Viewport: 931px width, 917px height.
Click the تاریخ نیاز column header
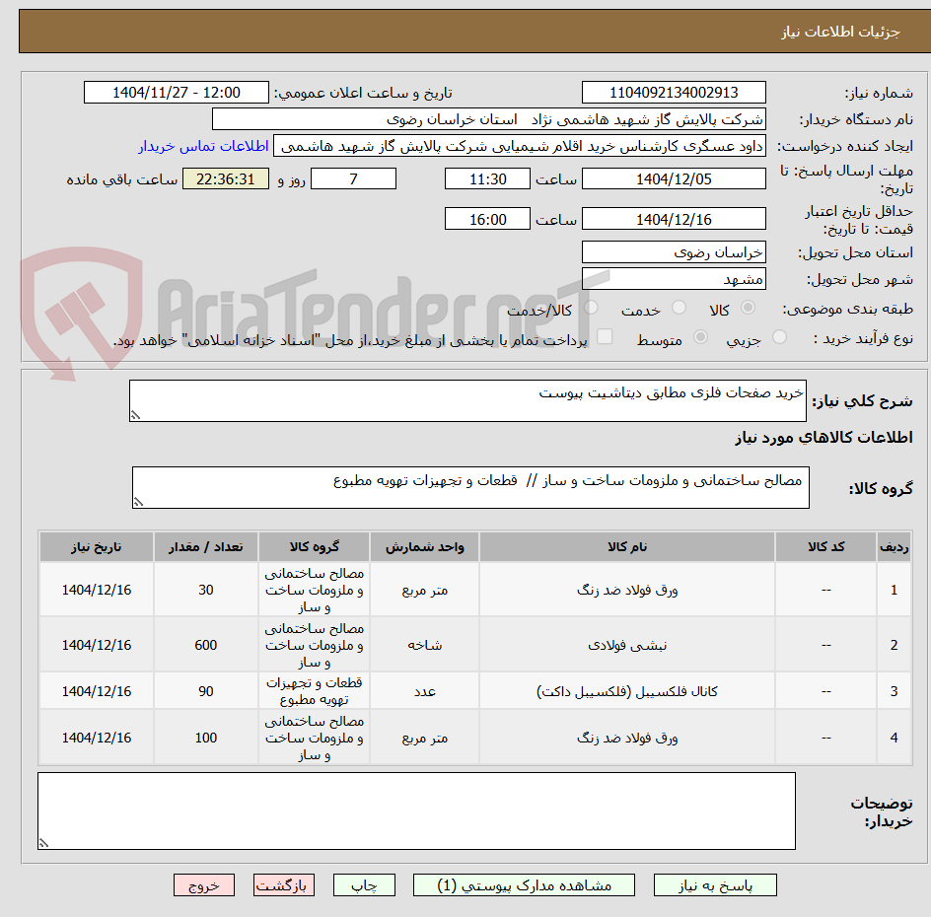click(x=97, y=546)
